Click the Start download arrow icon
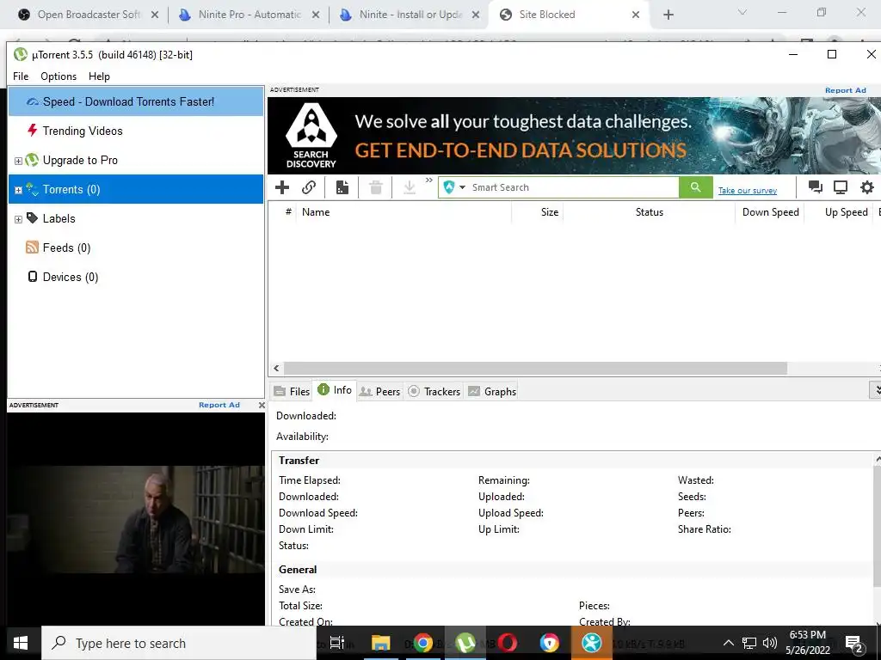 410,187
